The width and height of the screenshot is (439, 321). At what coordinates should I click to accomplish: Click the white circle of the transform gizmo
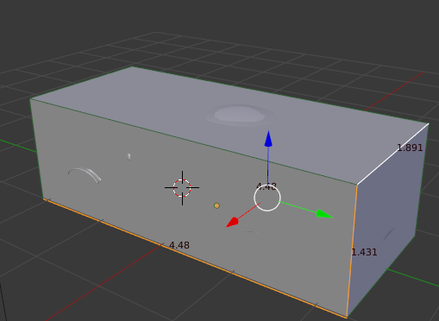click(267, 198)
